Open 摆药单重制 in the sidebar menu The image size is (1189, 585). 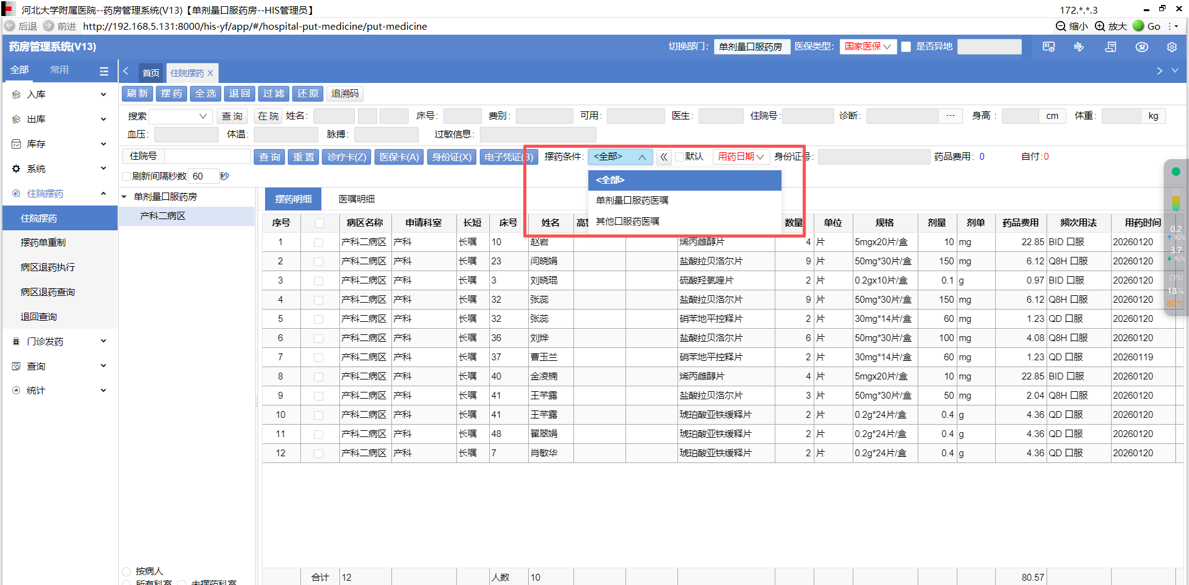pyautogui.click(x=43, y=243)
